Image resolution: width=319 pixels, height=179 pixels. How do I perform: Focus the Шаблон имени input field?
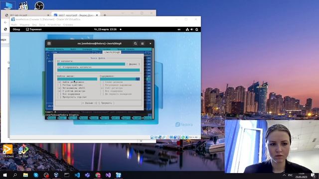77,79
